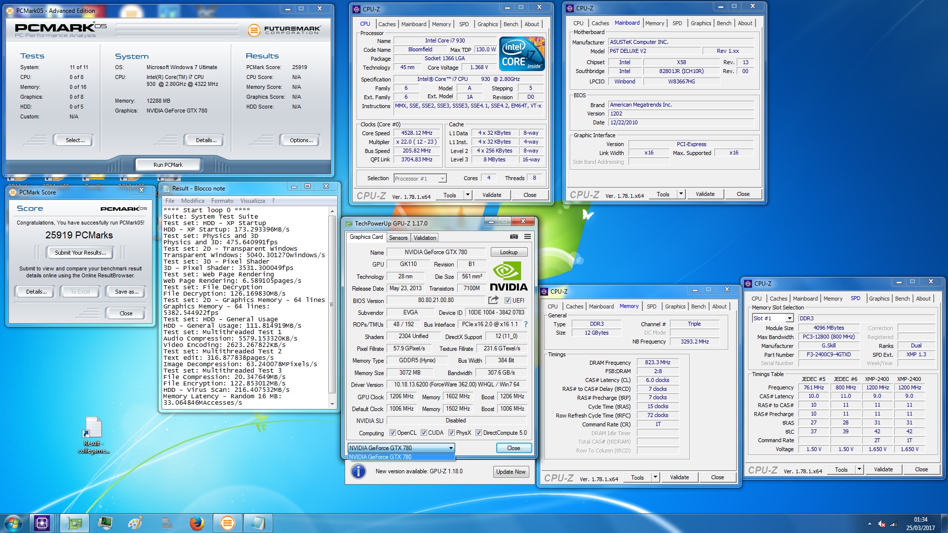948x533 pixels.
Task: Click the info icon in GPU-Z update bar
Action: click(358, 471)
